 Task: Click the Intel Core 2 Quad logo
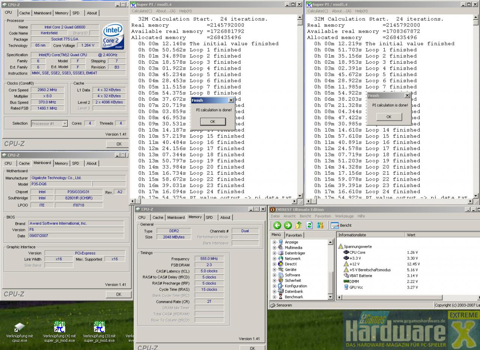pyautogui.click(x=113, y=37)
